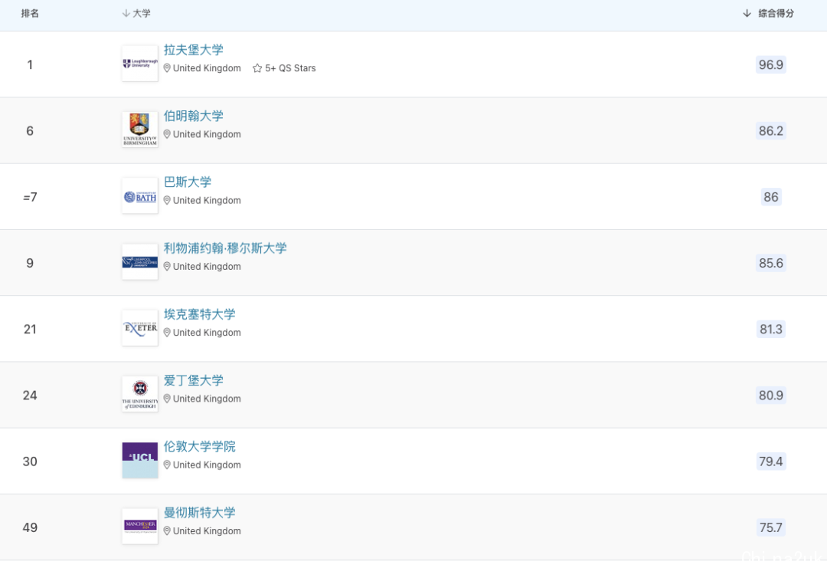Click rank 9 in the ranking column
Viewport: 827px width, 568px height.
(x=30, y=263)
